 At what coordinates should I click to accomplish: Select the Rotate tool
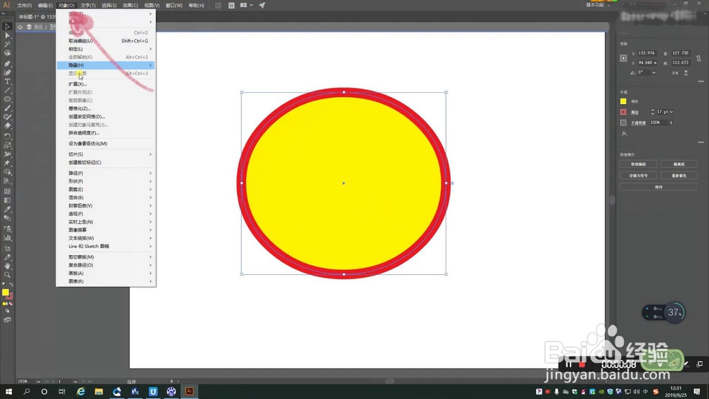click(7, 136)
